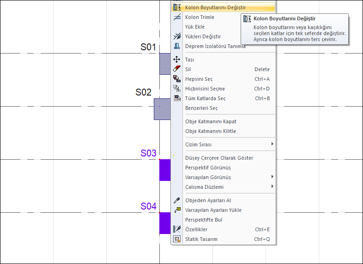Click the Yükleri Değiştir icon
The height and width of the screenshot is (264, 363).
tap(177, 36)
